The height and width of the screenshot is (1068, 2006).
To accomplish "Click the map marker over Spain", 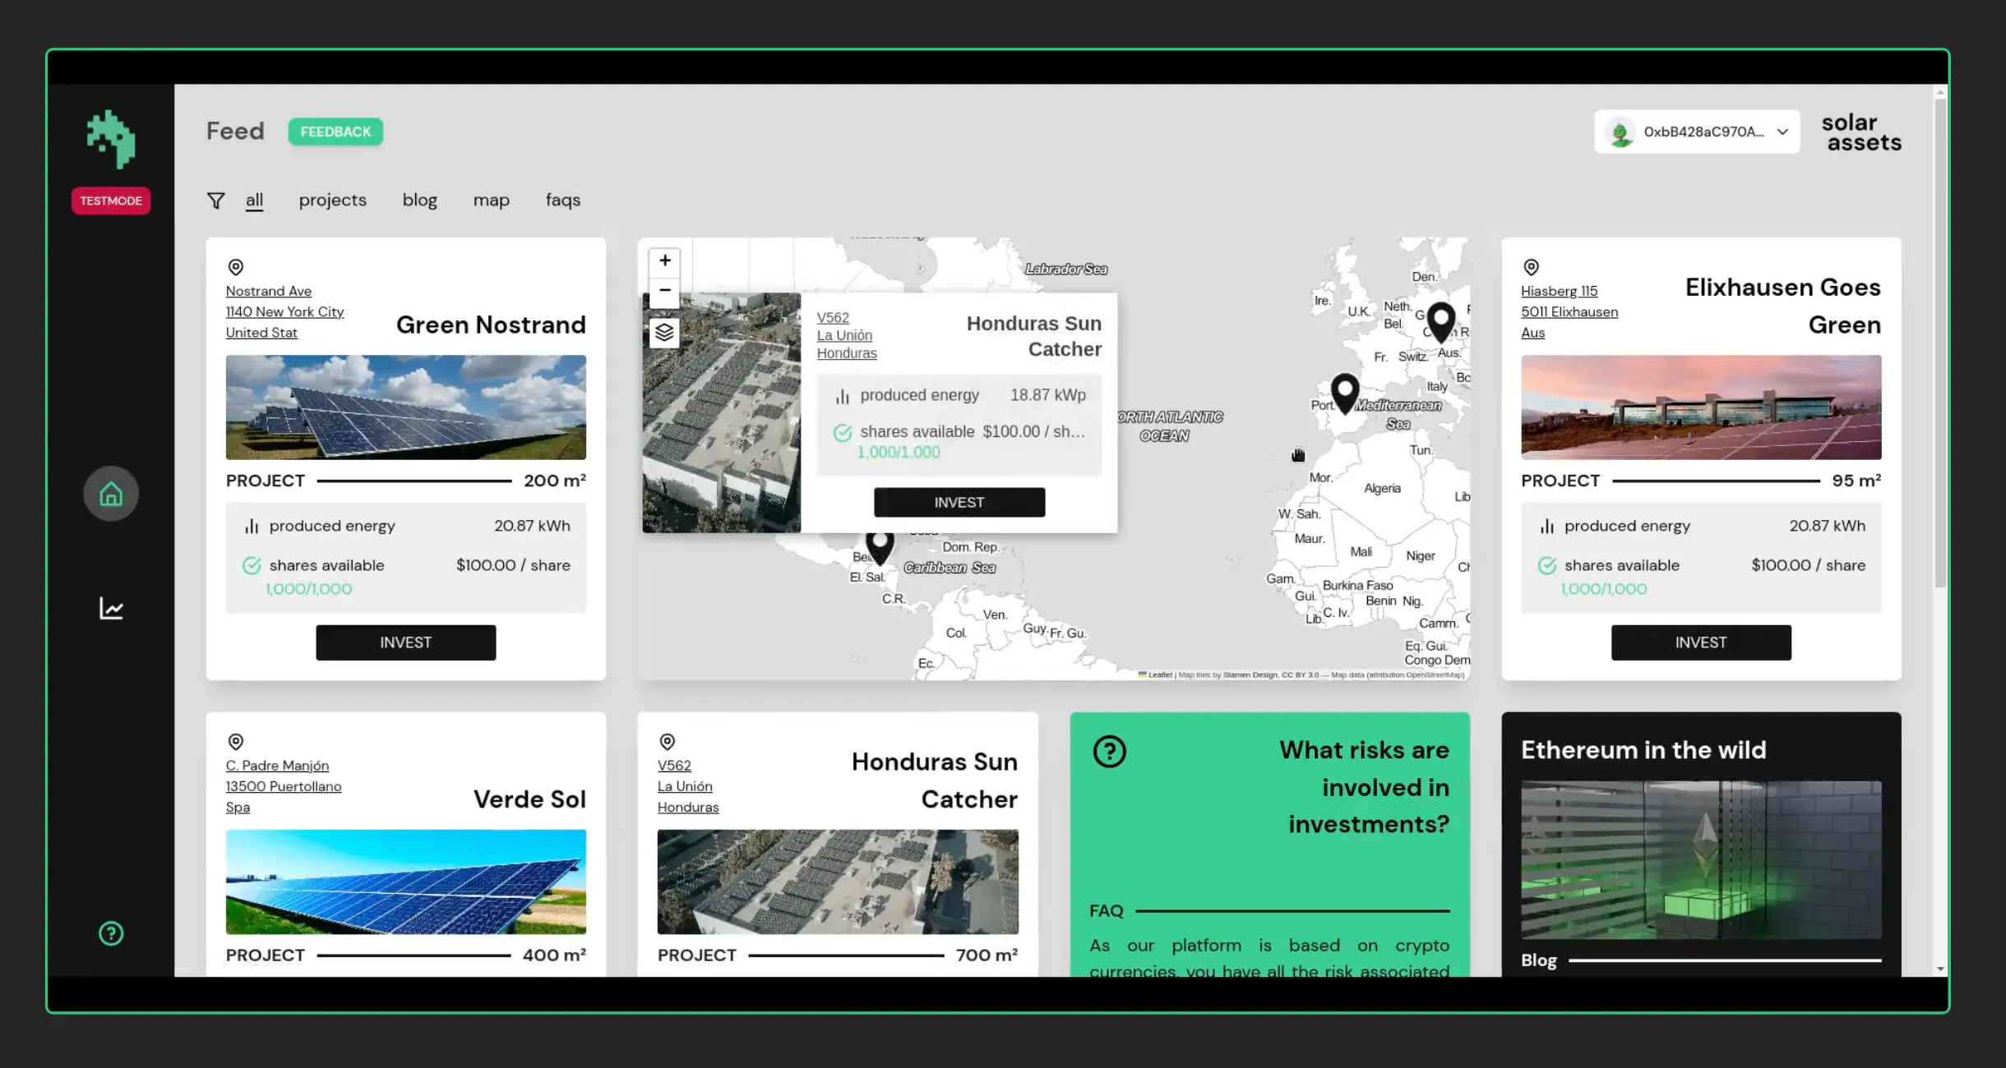I will pyautogui.click(x=1344, y=391).
